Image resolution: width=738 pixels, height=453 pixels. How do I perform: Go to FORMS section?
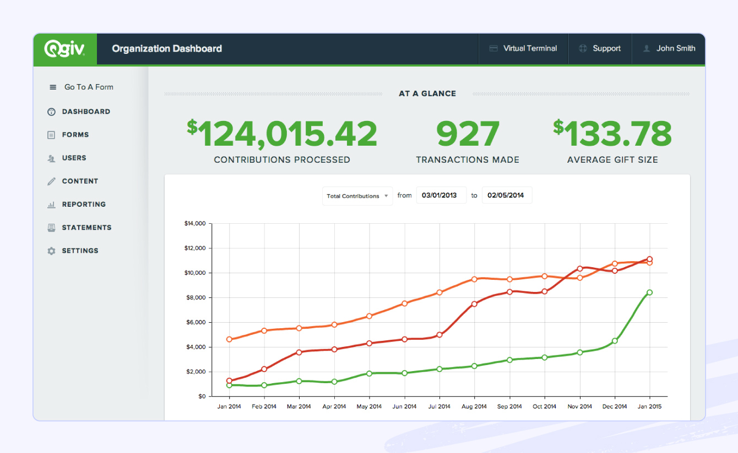(75, 135)
